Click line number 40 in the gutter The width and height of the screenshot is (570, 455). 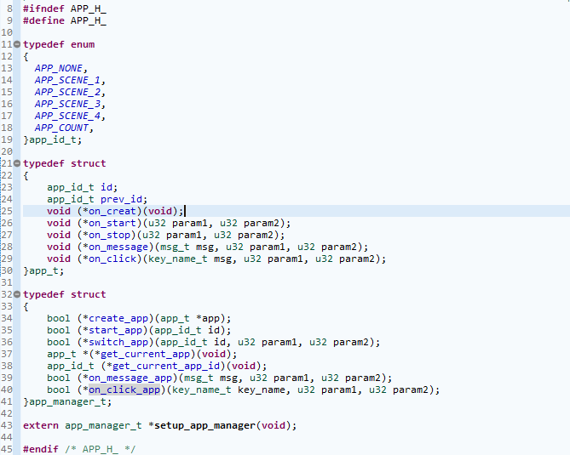pos(7,390)
